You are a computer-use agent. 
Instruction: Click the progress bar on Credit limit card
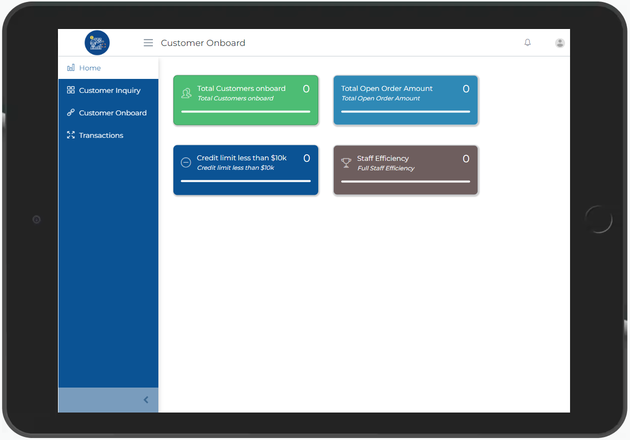246,181
